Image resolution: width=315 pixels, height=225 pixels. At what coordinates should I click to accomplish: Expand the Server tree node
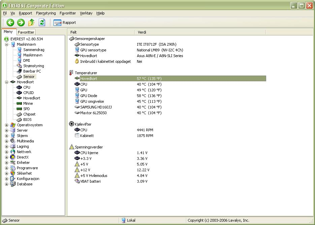[6, 131]
